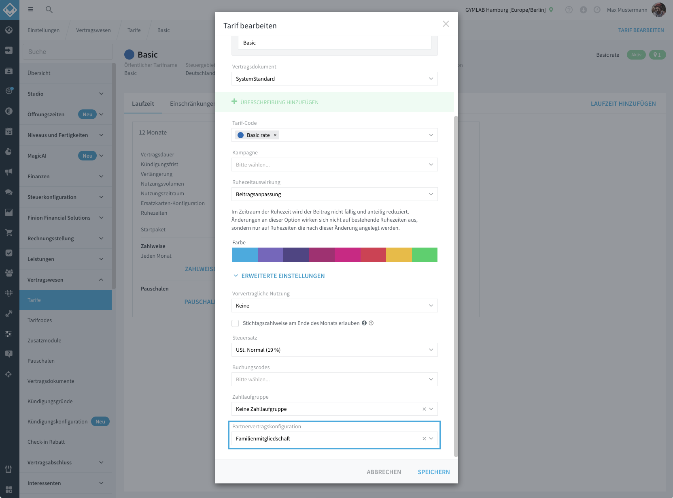Screen dimensions: 673x498
Task: Open the help question mark icon in the top bar
Action: (569, 10)
